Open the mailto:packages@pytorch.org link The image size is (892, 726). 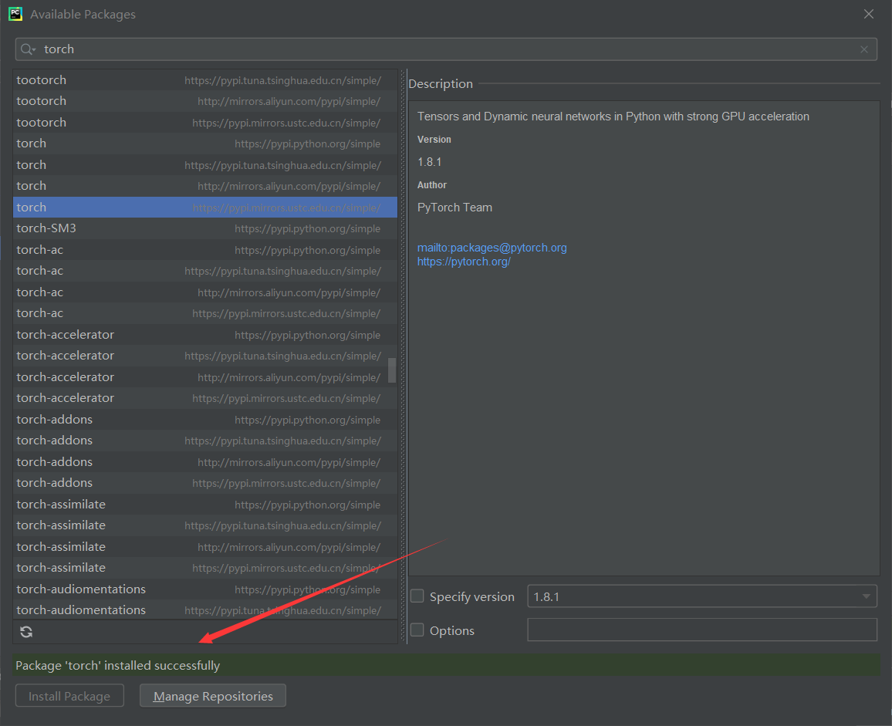tap(492, 248)
